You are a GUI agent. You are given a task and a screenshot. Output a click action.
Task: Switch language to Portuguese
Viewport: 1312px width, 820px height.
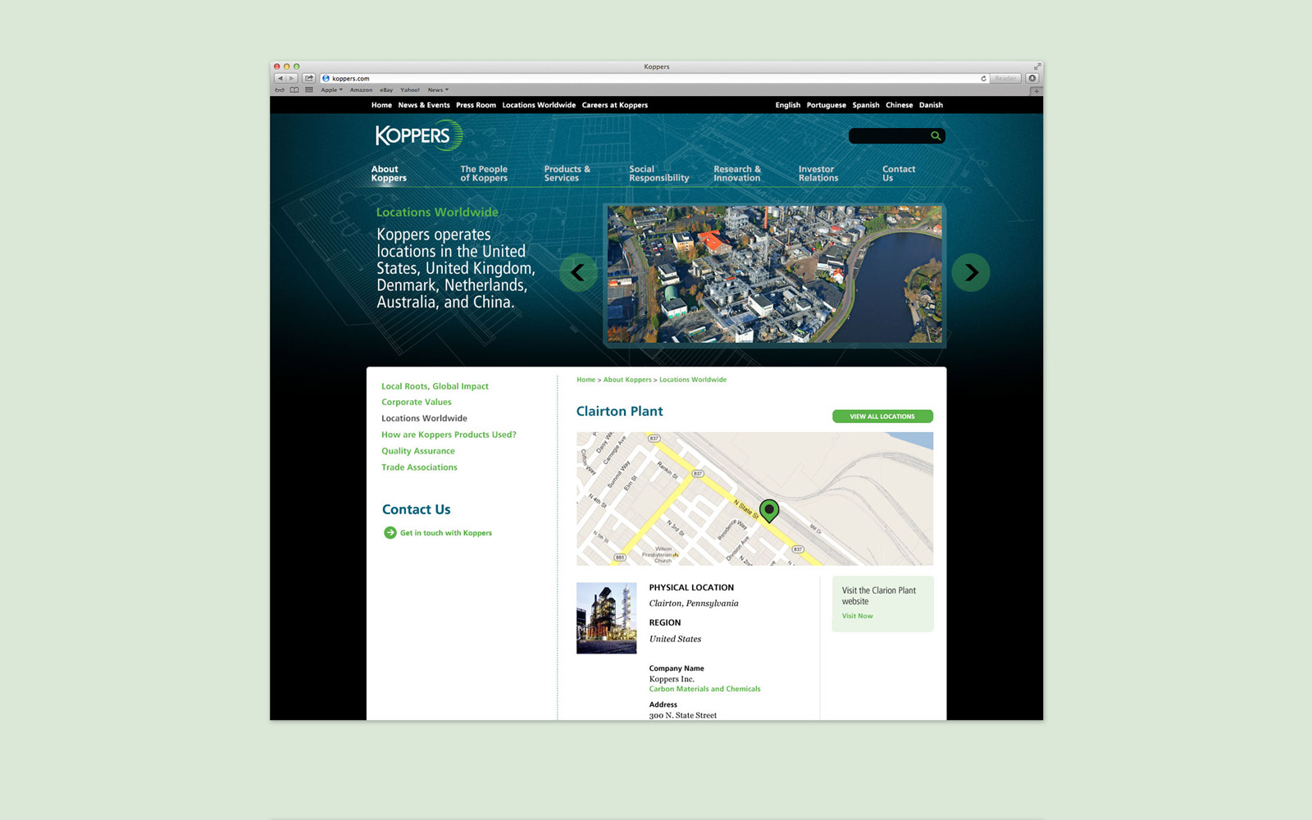click(826, 105)
